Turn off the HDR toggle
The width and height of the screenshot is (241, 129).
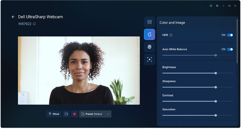(230, 35)
